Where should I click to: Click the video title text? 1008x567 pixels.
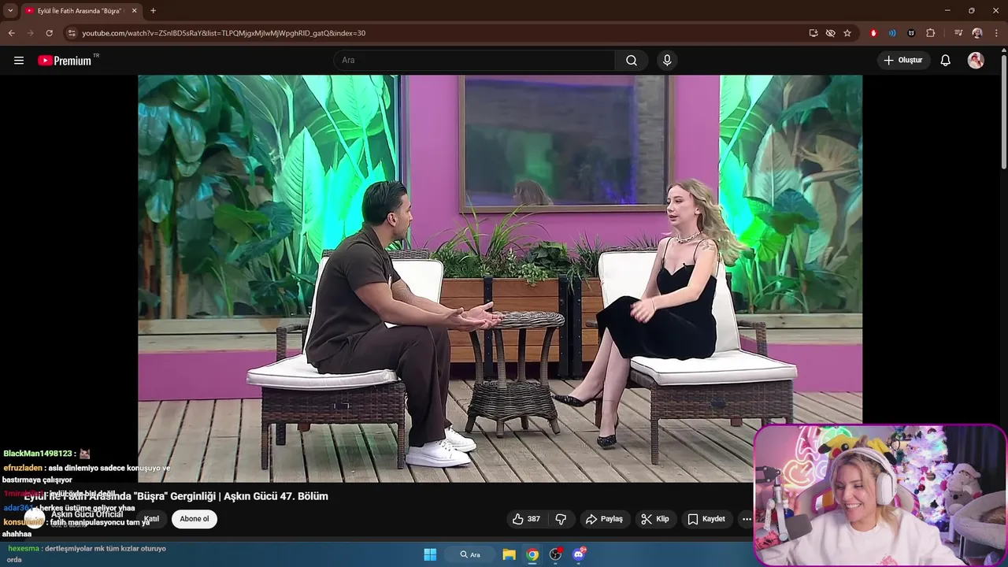[x=176, y=496]
